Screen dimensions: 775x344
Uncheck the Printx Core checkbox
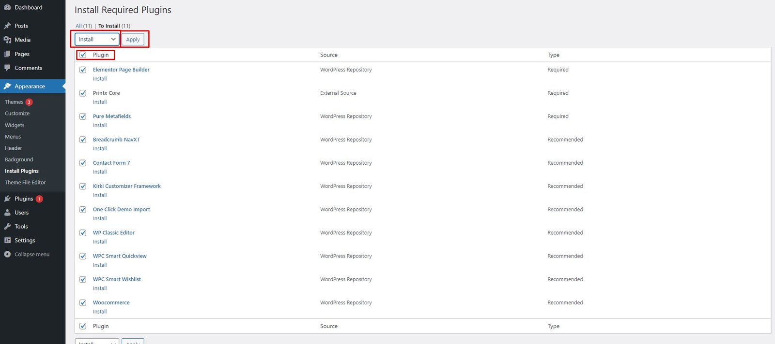[83, 93]
